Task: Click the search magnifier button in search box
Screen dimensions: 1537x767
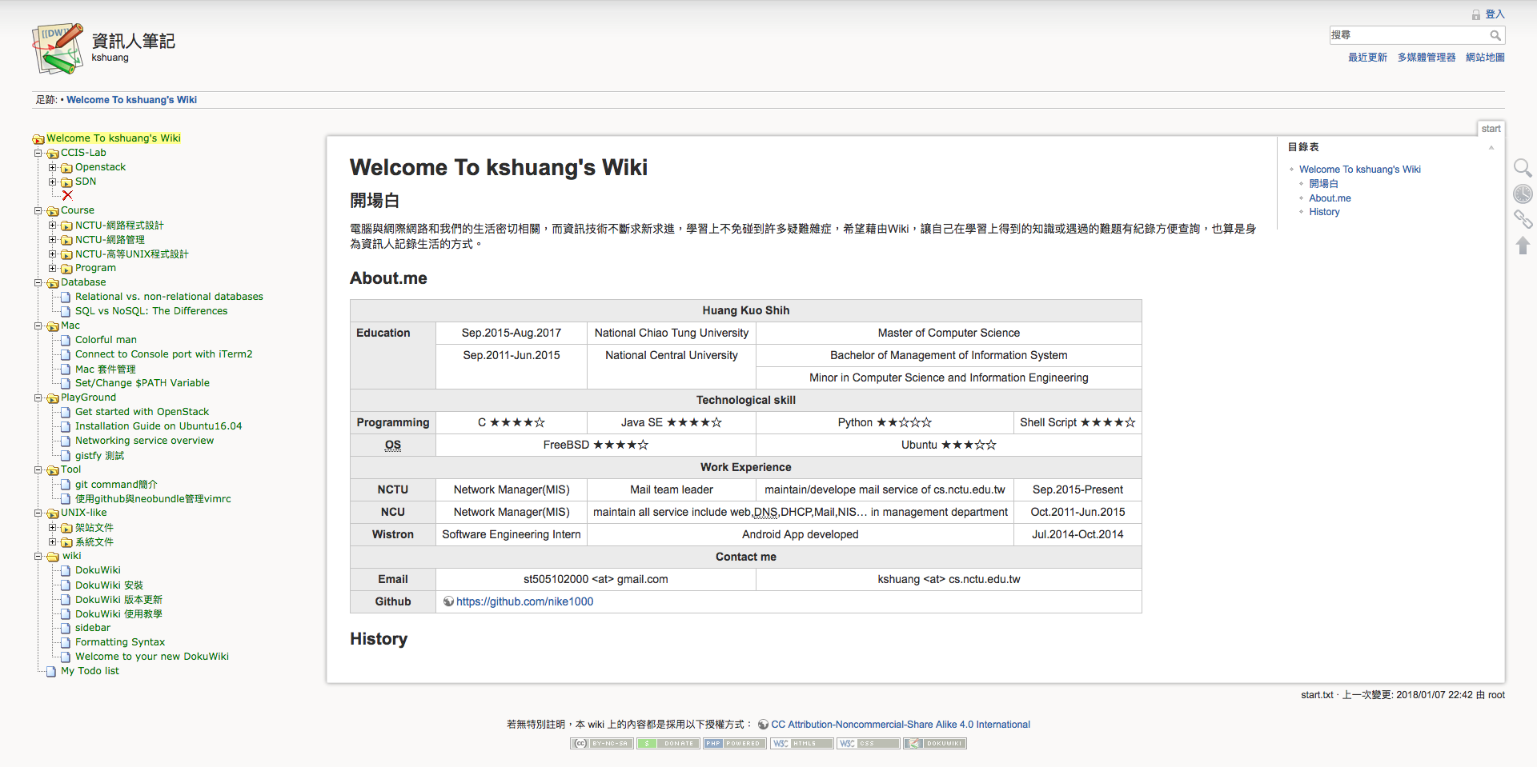Action: [1495, 35]
